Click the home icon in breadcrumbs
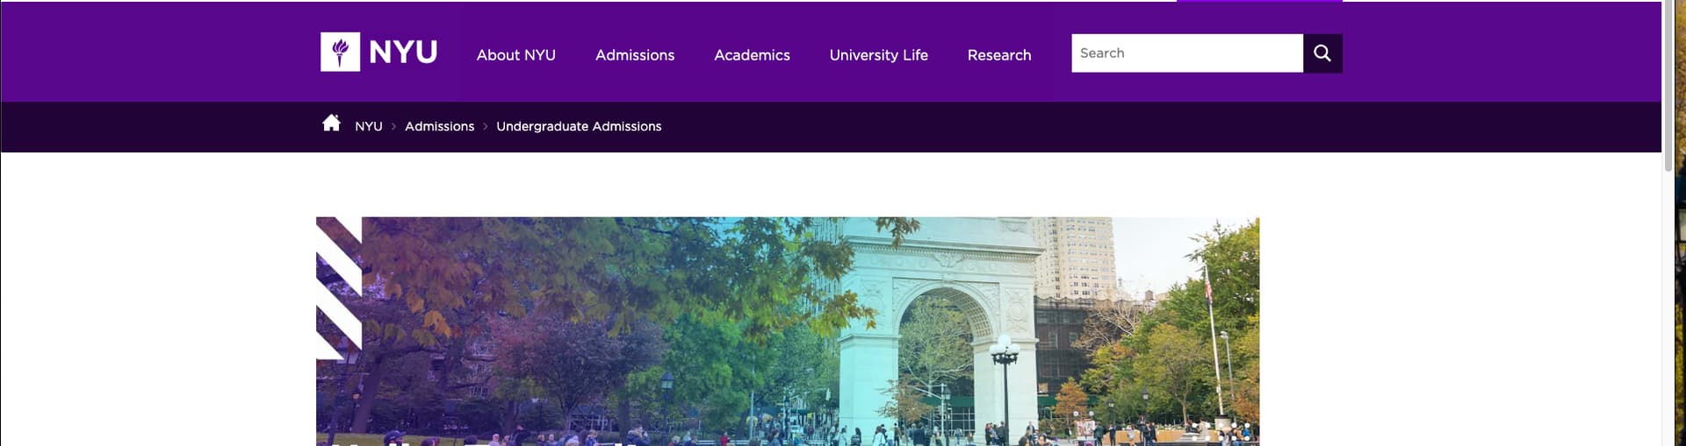Screen dimensions: 1686x446 point(331,124)
